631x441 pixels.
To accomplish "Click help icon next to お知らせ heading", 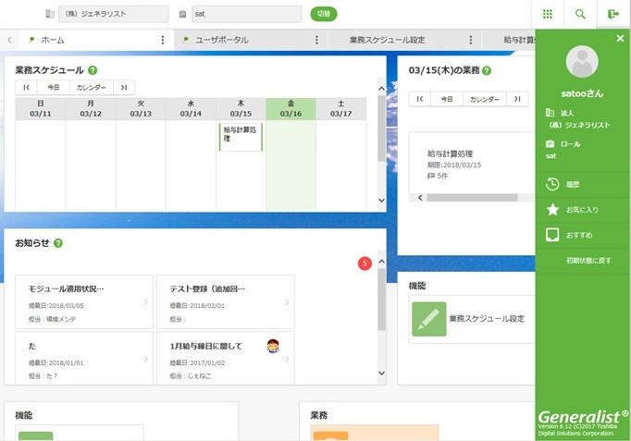I will 58,243.
